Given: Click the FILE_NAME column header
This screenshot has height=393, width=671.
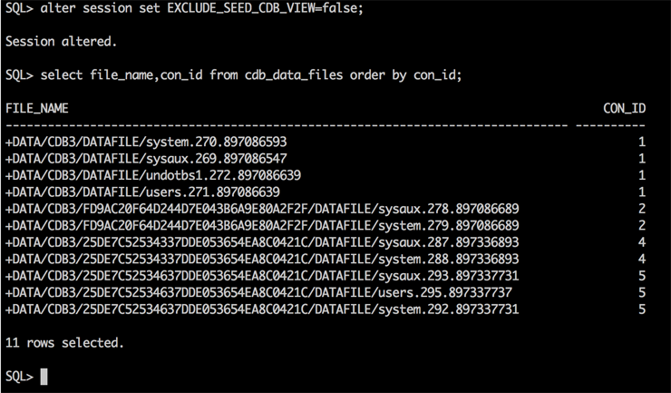Looking at the screenshot, I should pos(37,108).
